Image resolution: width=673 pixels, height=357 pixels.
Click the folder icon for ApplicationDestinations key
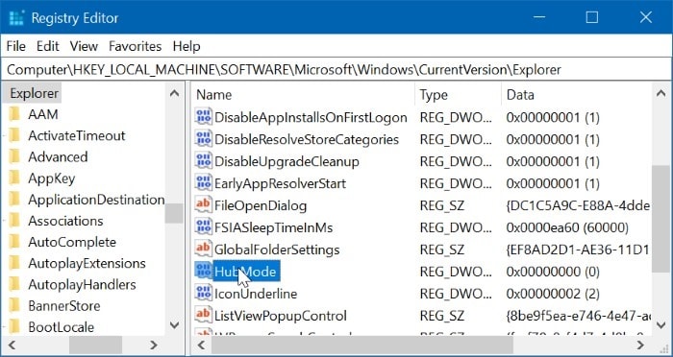[14, 200]
